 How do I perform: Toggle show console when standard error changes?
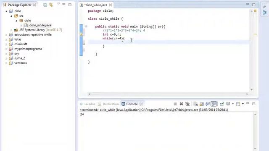[214, 104]
